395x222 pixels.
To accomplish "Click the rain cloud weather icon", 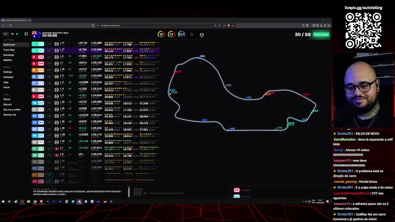I will point(192,35).
